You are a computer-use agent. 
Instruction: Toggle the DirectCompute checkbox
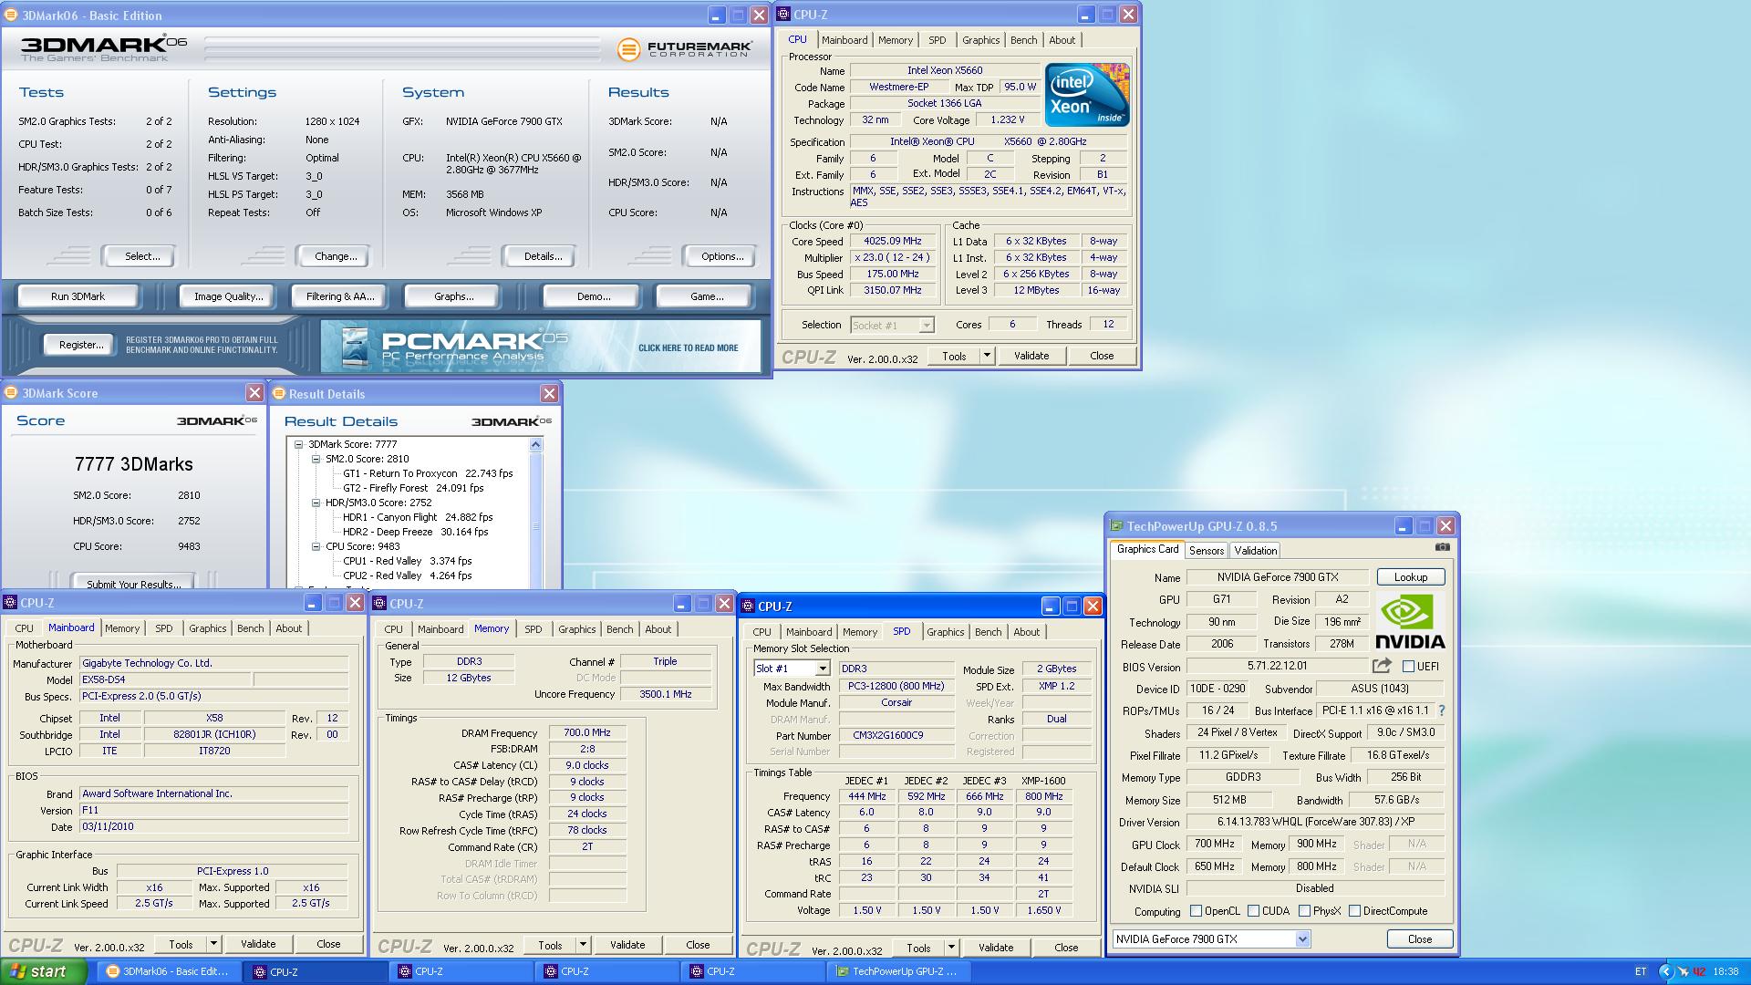pos(1354,910)
